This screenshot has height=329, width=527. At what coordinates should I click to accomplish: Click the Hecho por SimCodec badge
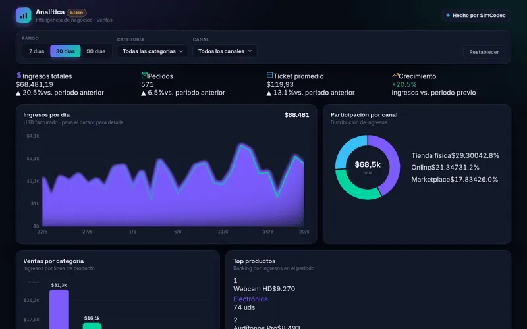click(x=476, y=15)
